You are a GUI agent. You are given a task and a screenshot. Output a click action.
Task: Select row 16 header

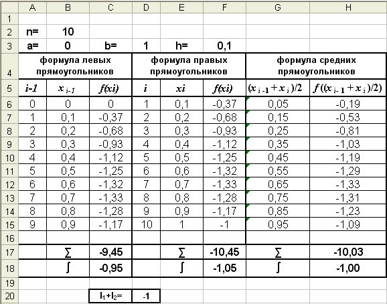pyautogui.click(x=9, y=238)
